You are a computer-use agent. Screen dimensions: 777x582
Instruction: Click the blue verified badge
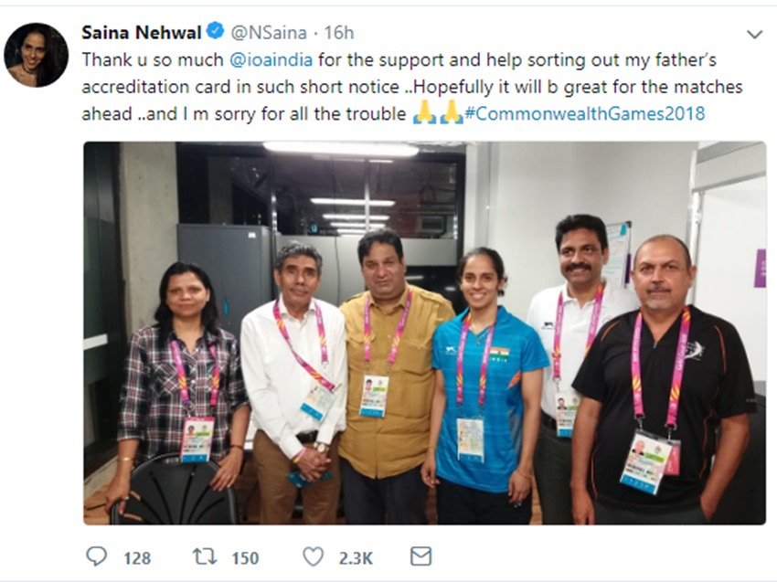pos(215,32)
